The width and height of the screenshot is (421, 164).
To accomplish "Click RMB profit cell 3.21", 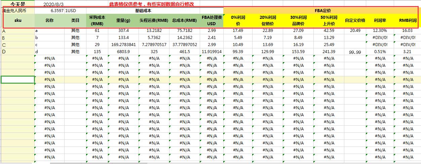I will click(408, 52).
